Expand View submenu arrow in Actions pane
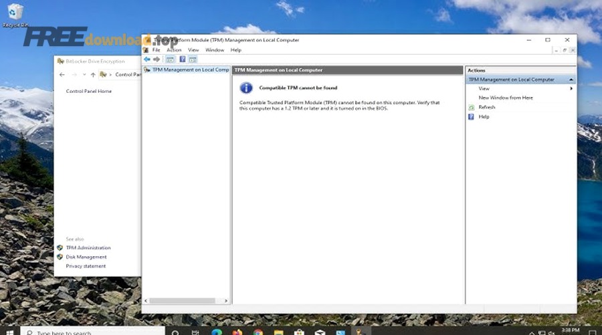This screenshot has height=335, width=602. (571, 89)
